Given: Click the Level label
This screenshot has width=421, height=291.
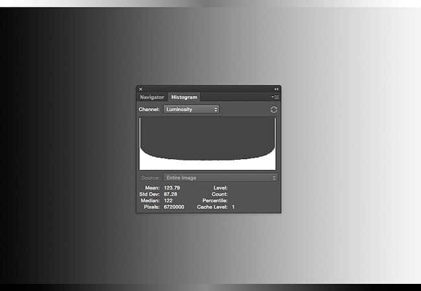Looking at the screenshot, I should pos(220,188).
